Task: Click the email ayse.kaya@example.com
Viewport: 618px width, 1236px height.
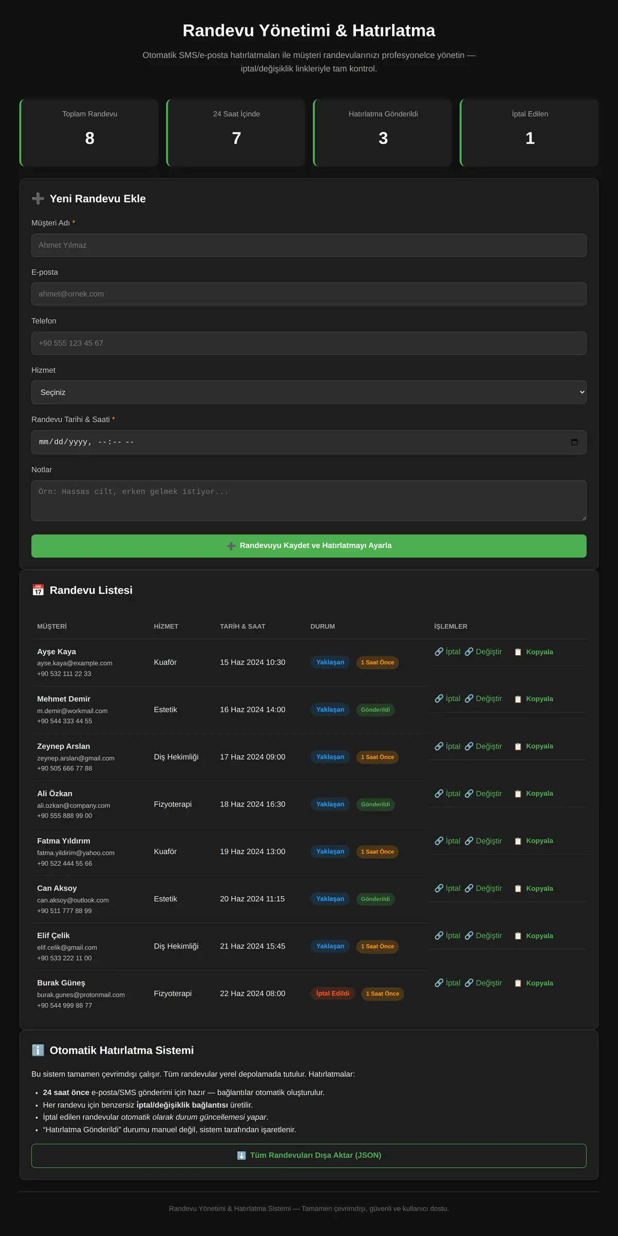Action: (x=75, y=663)
